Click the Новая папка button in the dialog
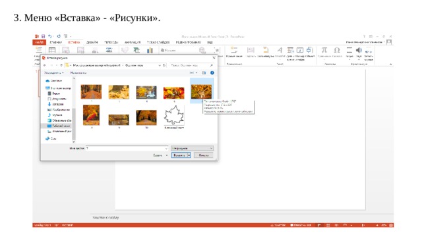Image resolution: width=422 pixels, height=237 pixels. coord(78,73)
